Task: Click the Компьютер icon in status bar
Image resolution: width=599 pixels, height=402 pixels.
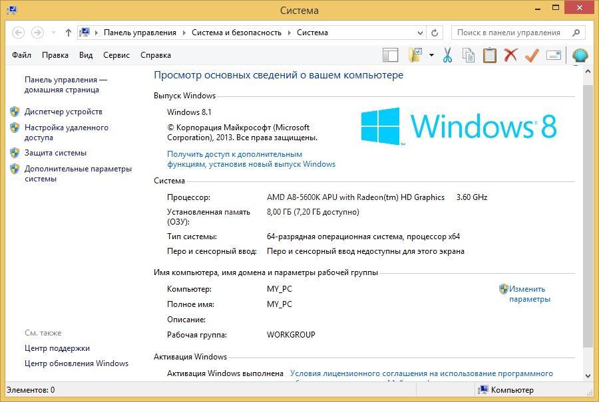Action: [483, 389]
